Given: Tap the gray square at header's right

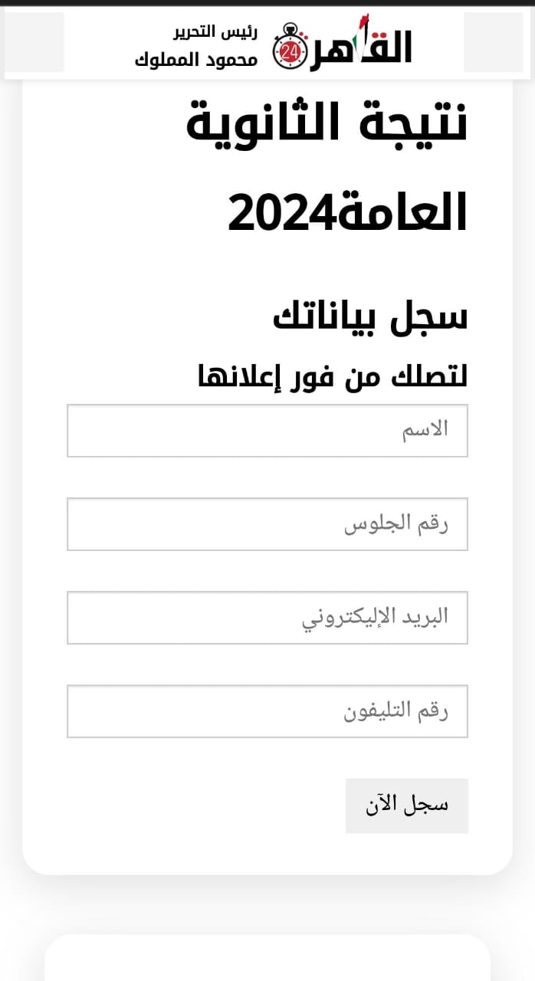Looking at the screenshot, I should pos(493,42).
